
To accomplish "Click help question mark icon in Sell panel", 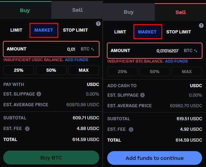I will (x=201, y=26).
